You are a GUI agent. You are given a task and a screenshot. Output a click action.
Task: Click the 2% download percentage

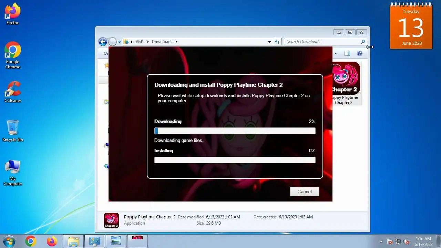[x=312, y=122]
